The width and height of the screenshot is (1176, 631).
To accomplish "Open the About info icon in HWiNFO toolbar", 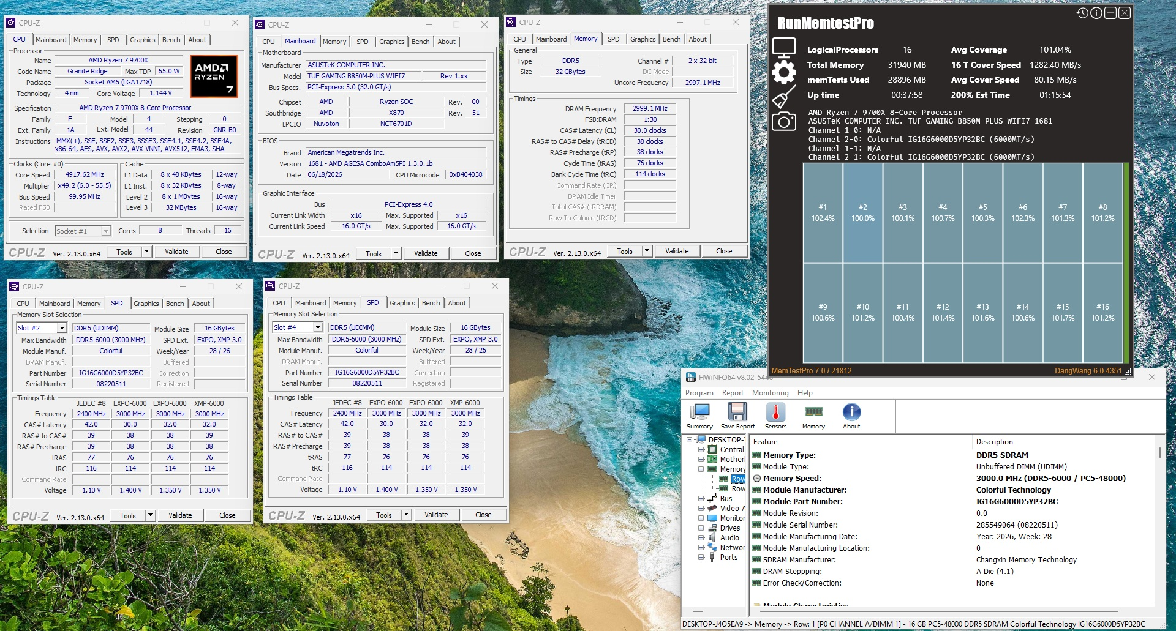I will [851, 416].
